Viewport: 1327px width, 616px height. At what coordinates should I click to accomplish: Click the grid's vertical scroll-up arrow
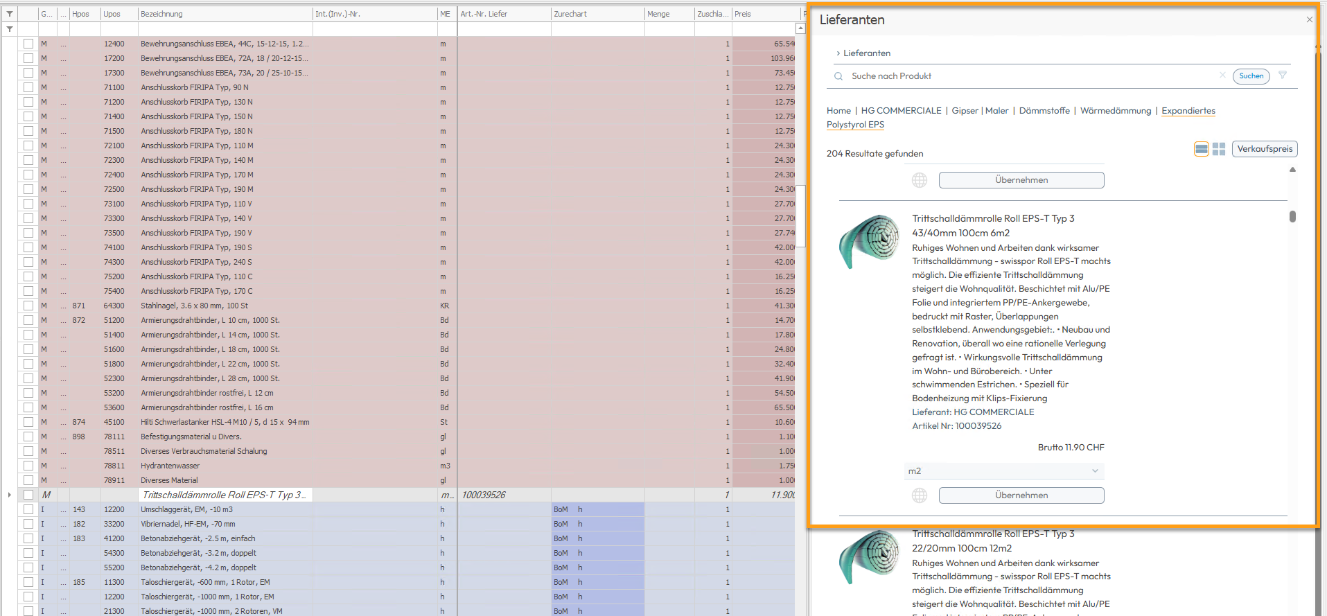coord(800,29)
